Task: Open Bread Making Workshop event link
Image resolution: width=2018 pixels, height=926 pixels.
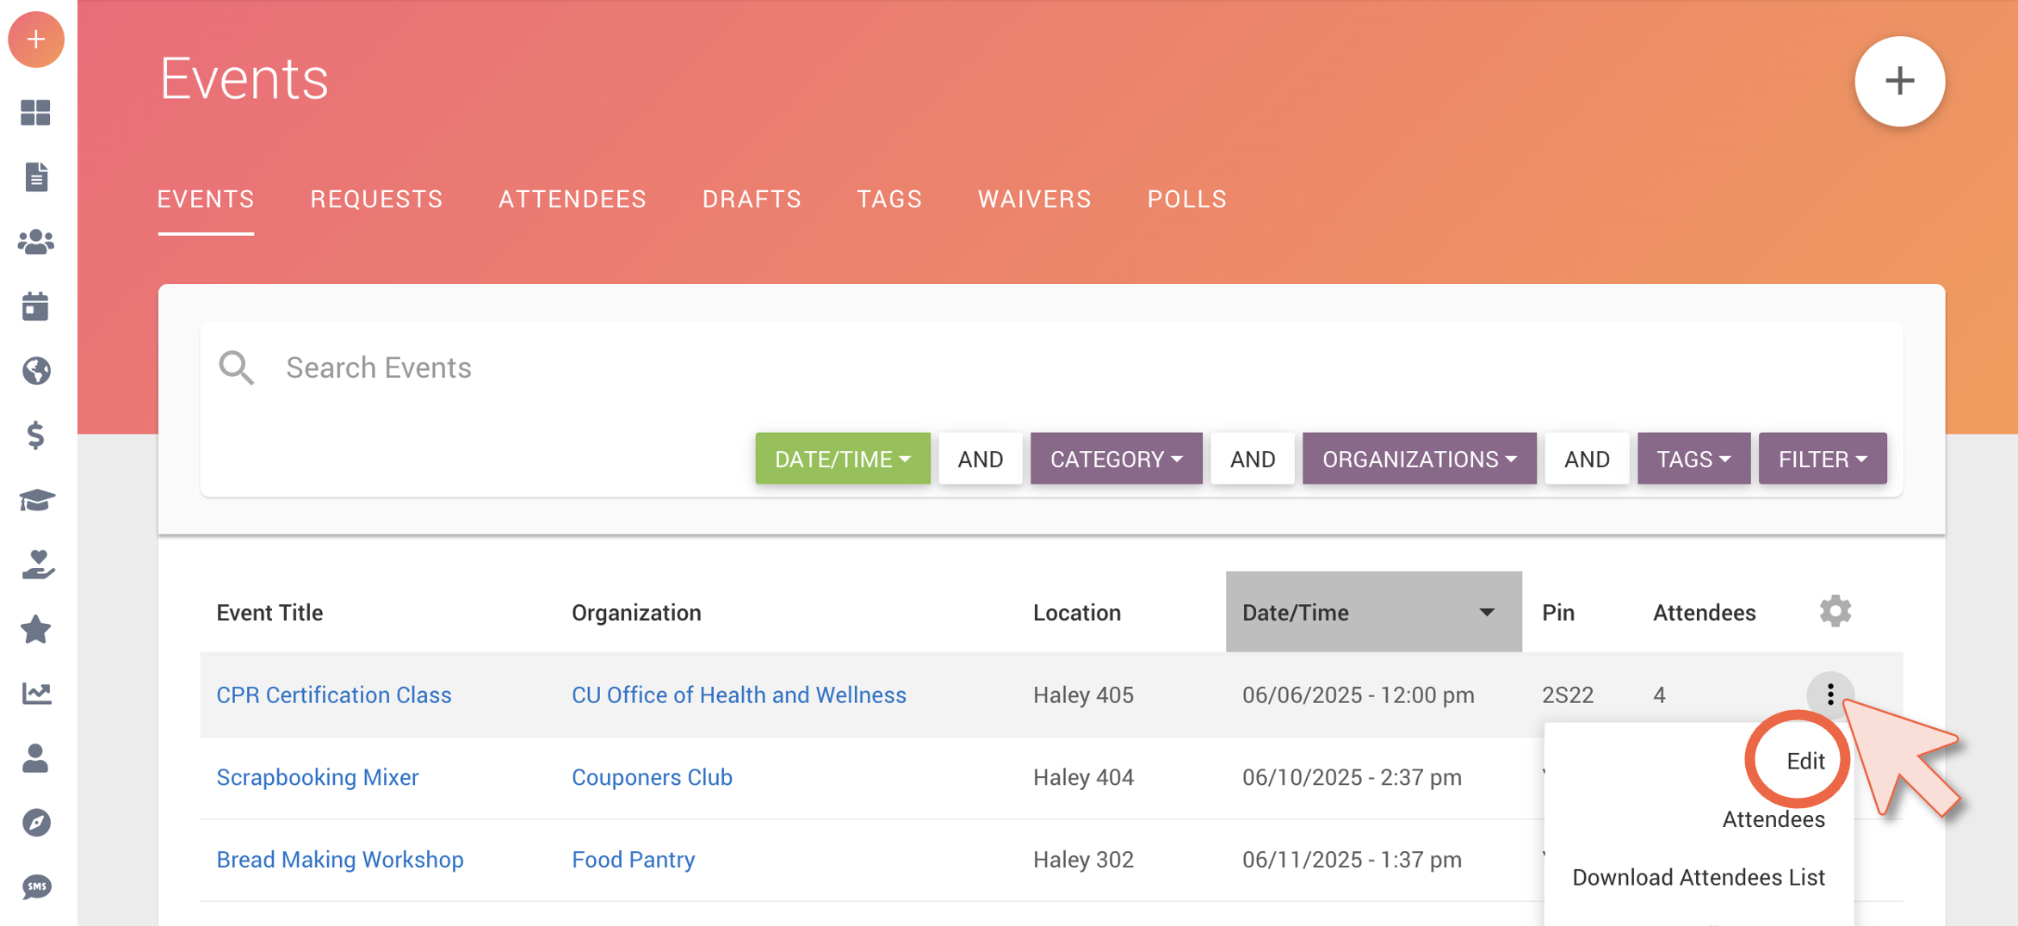Action: click(x=340, y=860)
